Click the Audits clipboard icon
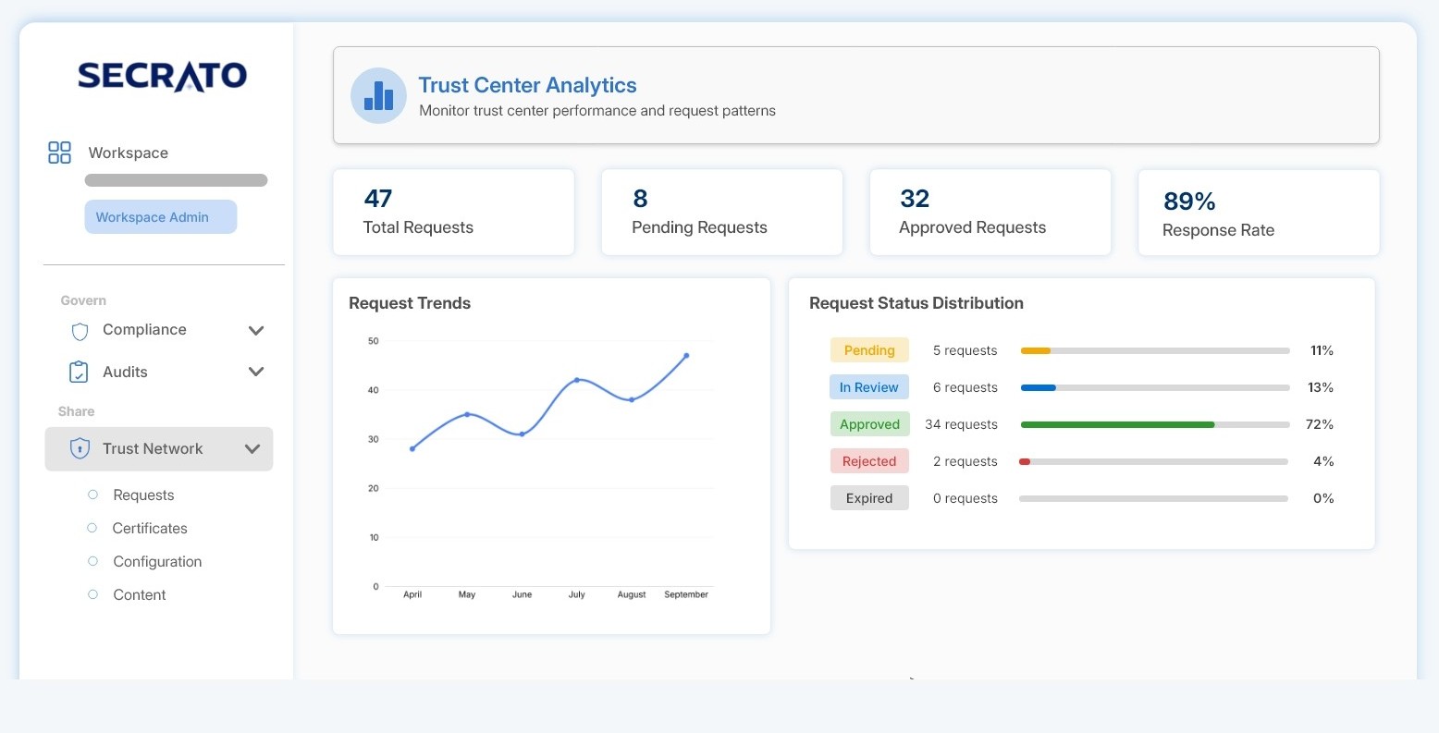Image resolution: width=1439 pixels, height=733 pixels. 79,372
